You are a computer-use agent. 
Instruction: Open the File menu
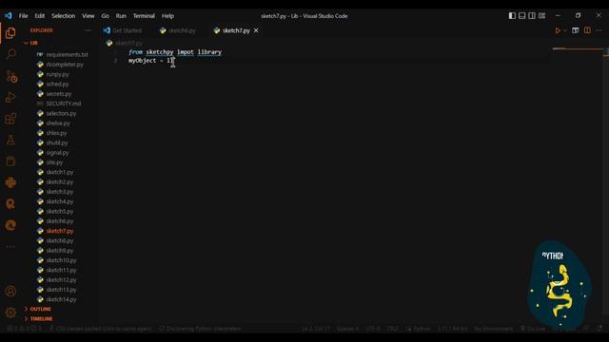(x=23, y=16)
